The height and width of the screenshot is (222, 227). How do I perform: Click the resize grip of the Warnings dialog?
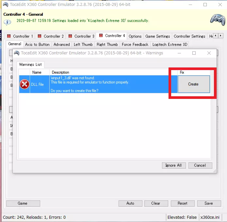[215, 171]
